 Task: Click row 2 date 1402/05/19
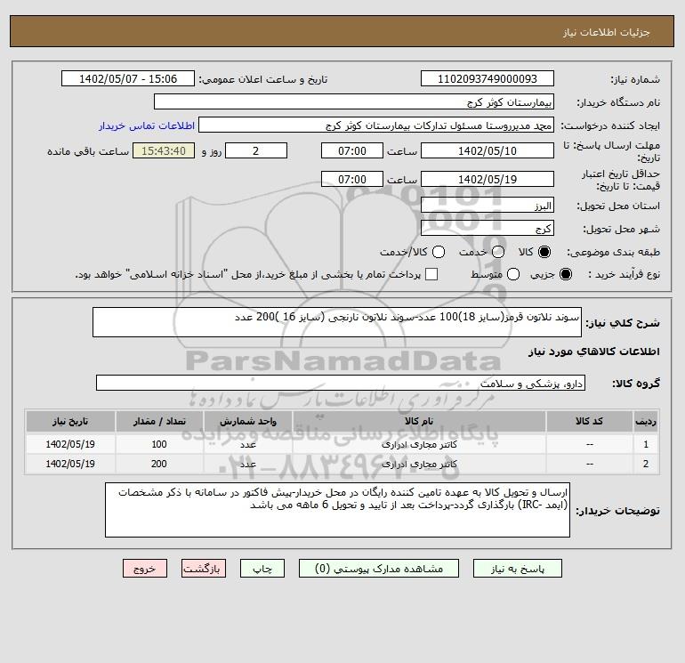tap(70, 464)
